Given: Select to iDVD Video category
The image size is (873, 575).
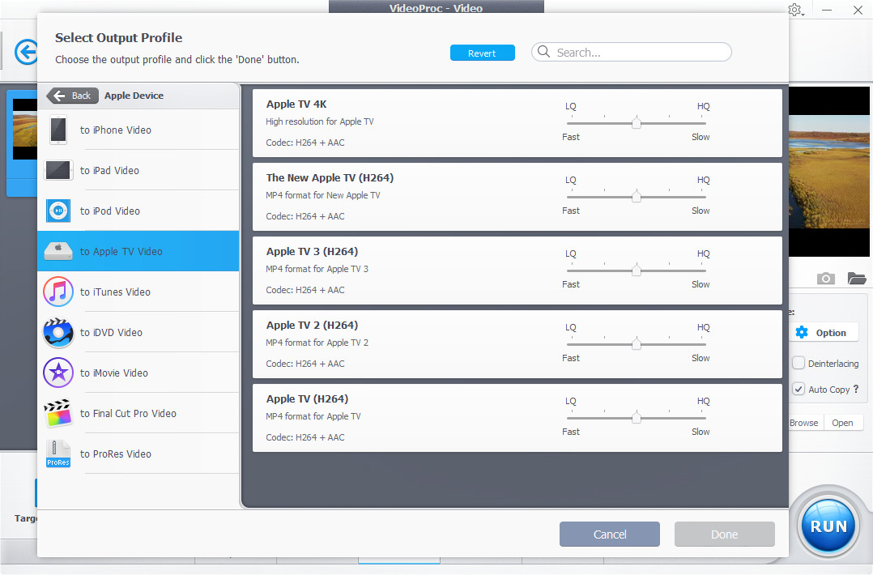Looking at the screenshot, I should click(138, 332).
